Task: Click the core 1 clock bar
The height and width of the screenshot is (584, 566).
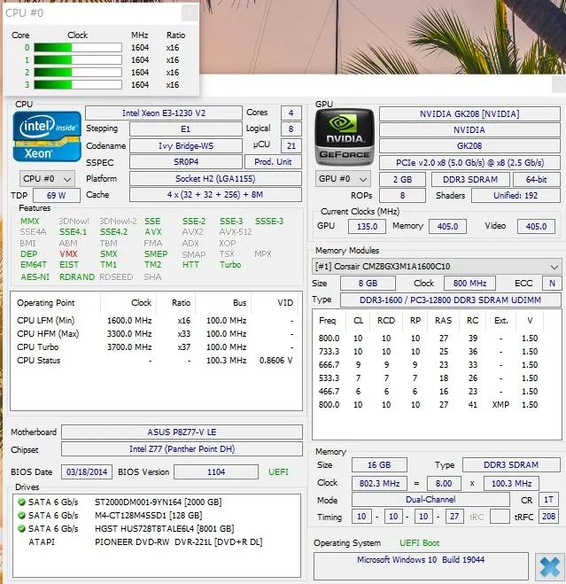Action: [x=78, y=60]
